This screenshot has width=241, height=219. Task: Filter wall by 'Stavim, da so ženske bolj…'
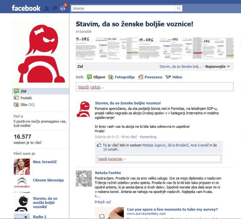coord(180,66)
